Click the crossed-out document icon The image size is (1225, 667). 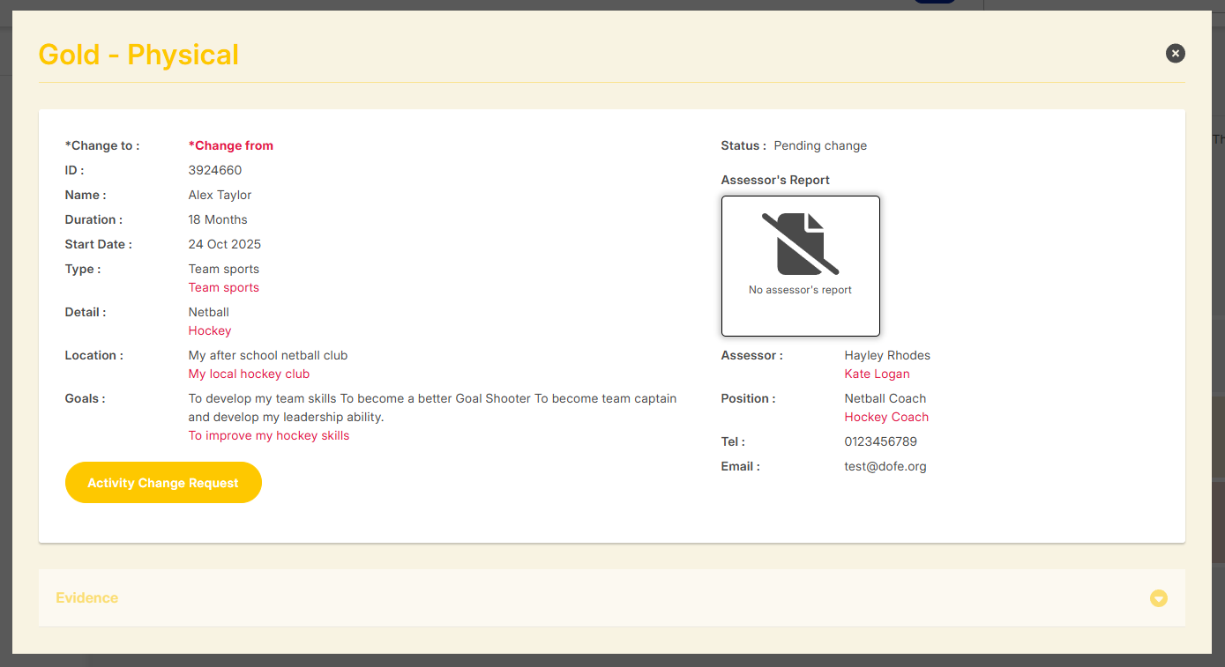(800, 244)
